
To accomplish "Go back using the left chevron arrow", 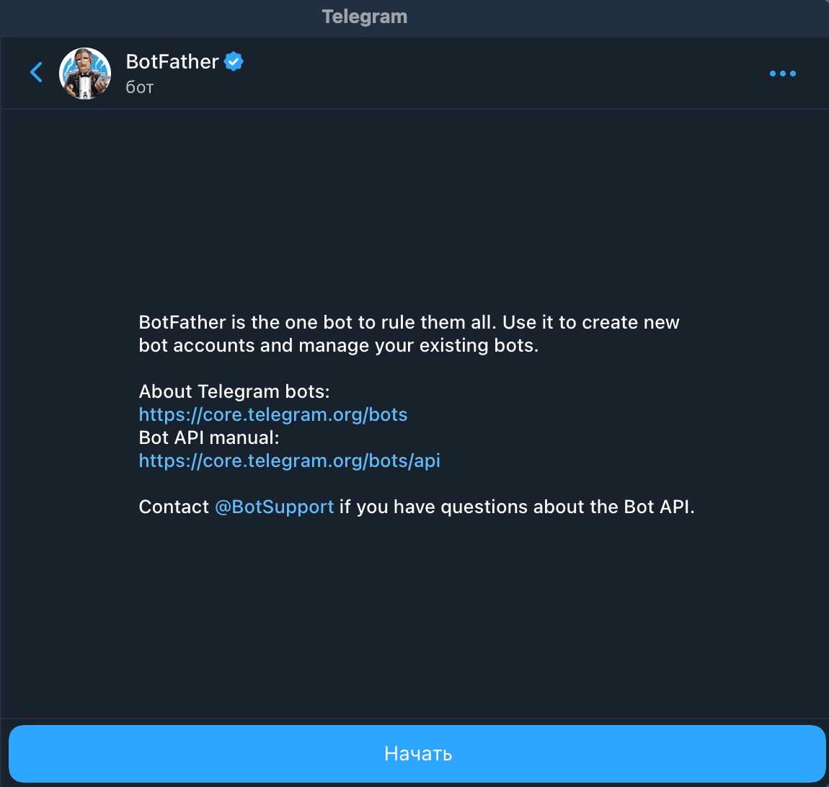I will (37, 72).
